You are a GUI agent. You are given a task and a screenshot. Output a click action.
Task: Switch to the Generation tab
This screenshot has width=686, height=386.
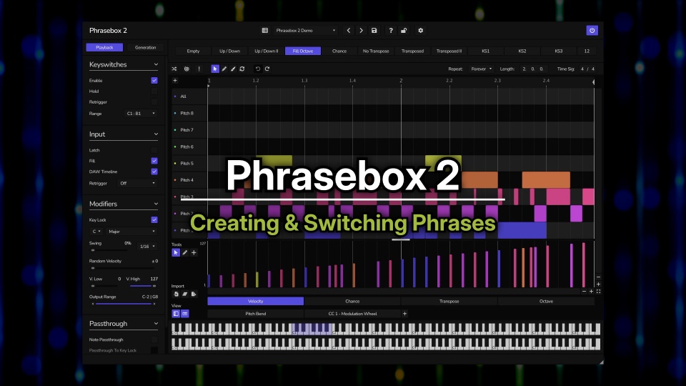145,47
